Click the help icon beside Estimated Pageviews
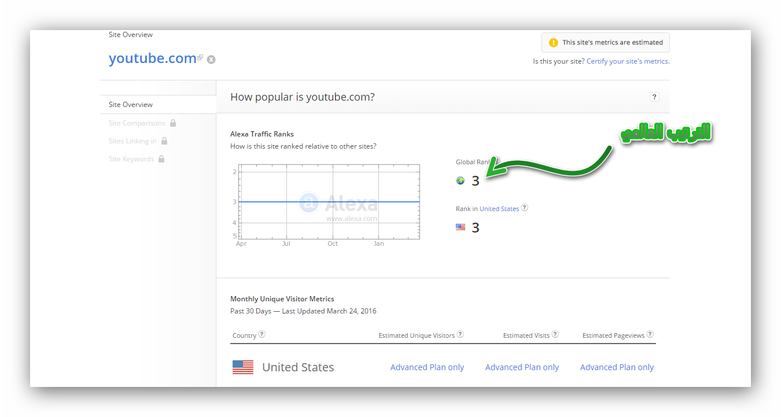This screenshot has height=417, width=781. tap(650, 334)
